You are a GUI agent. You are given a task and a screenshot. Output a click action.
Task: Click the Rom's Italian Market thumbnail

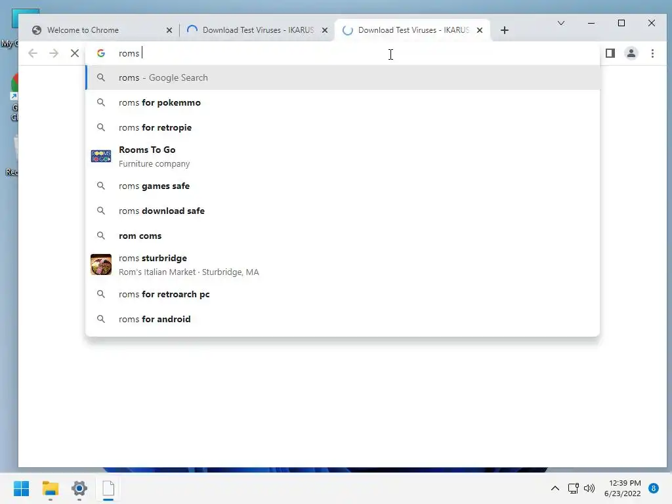101,264
